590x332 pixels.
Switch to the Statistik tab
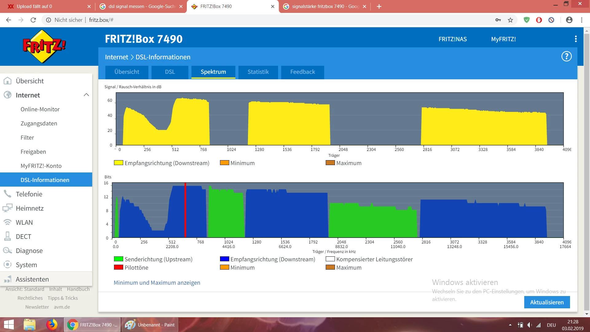click(x=258, y=72)
